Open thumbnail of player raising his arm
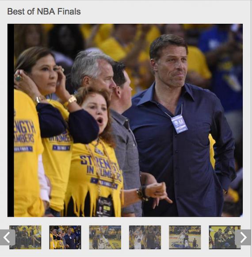The height and width of the screenshot is (257, 252). point(145,237)
